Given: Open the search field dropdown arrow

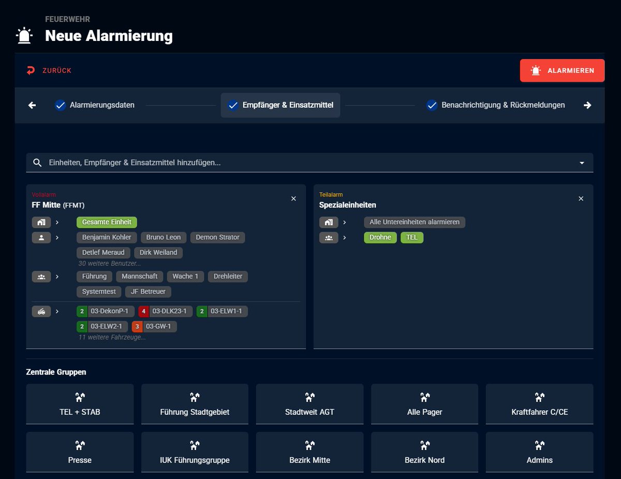Looking at the screenshot, I should click(582, 163).
